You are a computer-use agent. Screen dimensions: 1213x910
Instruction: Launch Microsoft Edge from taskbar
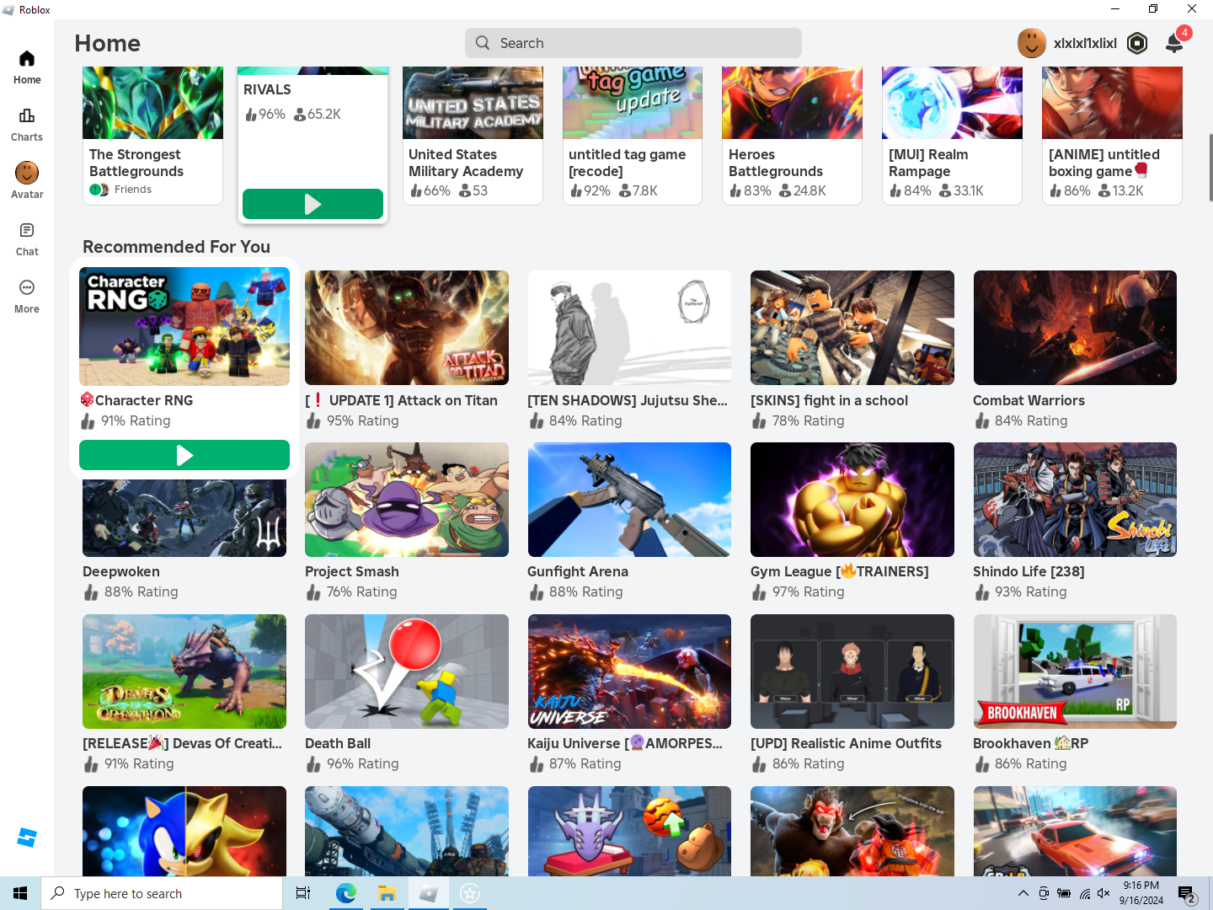click(345, 893)
